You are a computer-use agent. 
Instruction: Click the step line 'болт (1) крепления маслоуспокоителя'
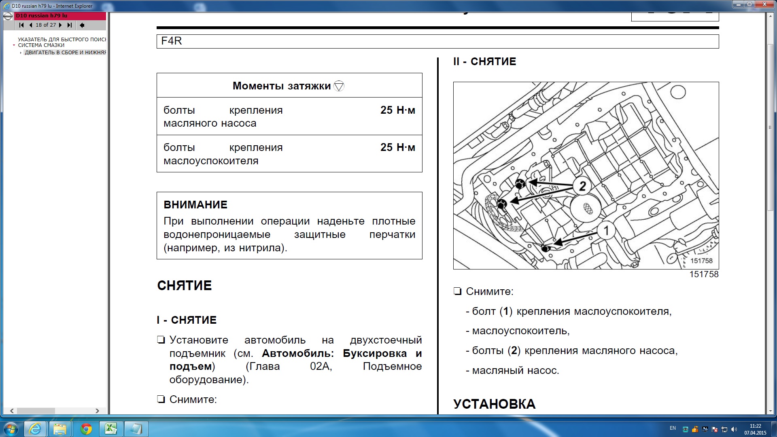coord(569,312)
